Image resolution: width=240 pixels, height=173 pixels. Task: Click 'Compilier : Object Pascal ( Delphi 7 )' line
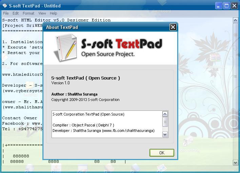[x=83, y=125]
